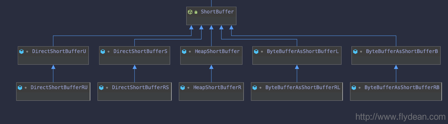Viewport: 448px width, 124px height.
Task: Select the DirectShortBufferU class node
Action: coord(53,56)
